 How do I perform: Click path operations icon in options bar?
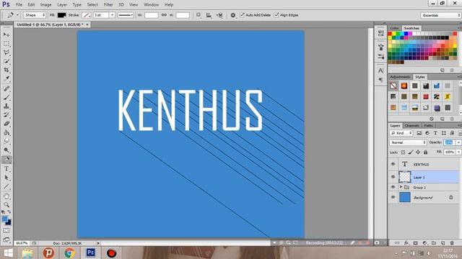199,15
